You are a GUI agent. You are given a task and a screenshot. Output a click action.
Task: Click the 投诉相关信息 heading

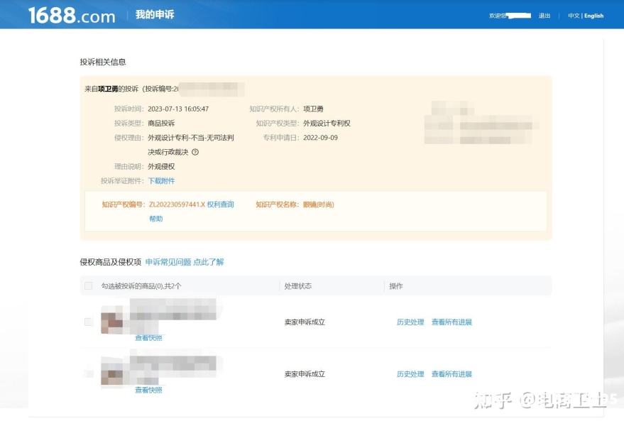[x=103, y=62]
